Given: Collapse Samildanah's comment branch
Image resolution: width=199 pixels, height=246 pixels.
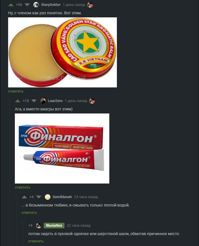Looking at the screenshot, I should point(17,197).
